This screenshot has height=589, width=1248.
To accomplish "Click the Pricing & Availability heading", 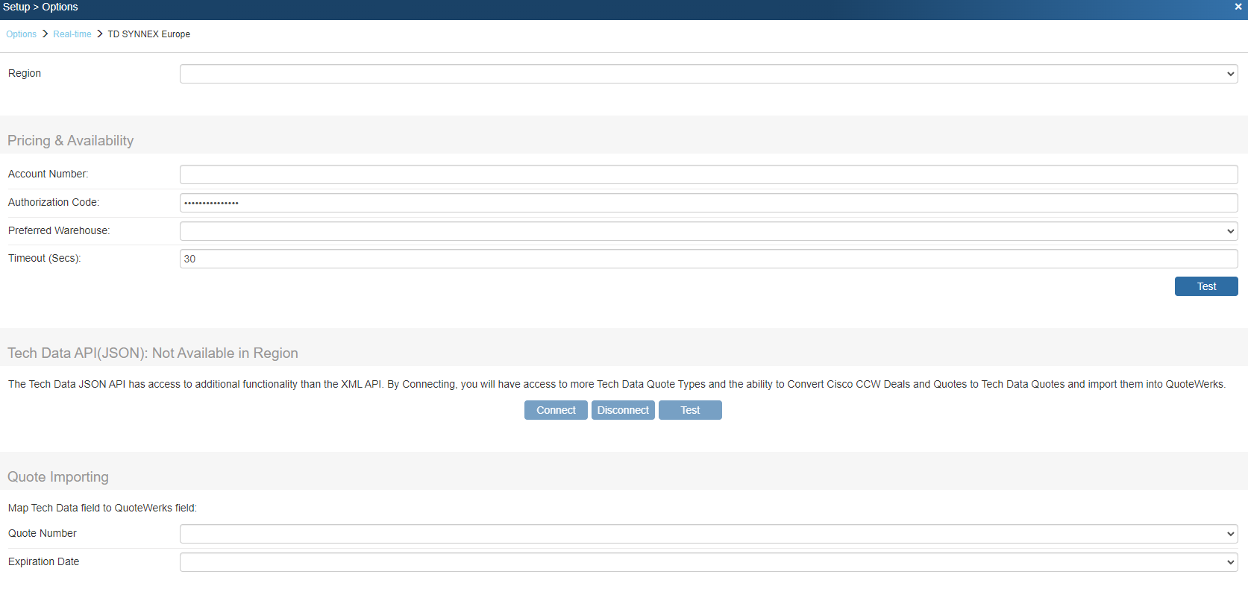I will pyautogui.click(x=71, y=141).
